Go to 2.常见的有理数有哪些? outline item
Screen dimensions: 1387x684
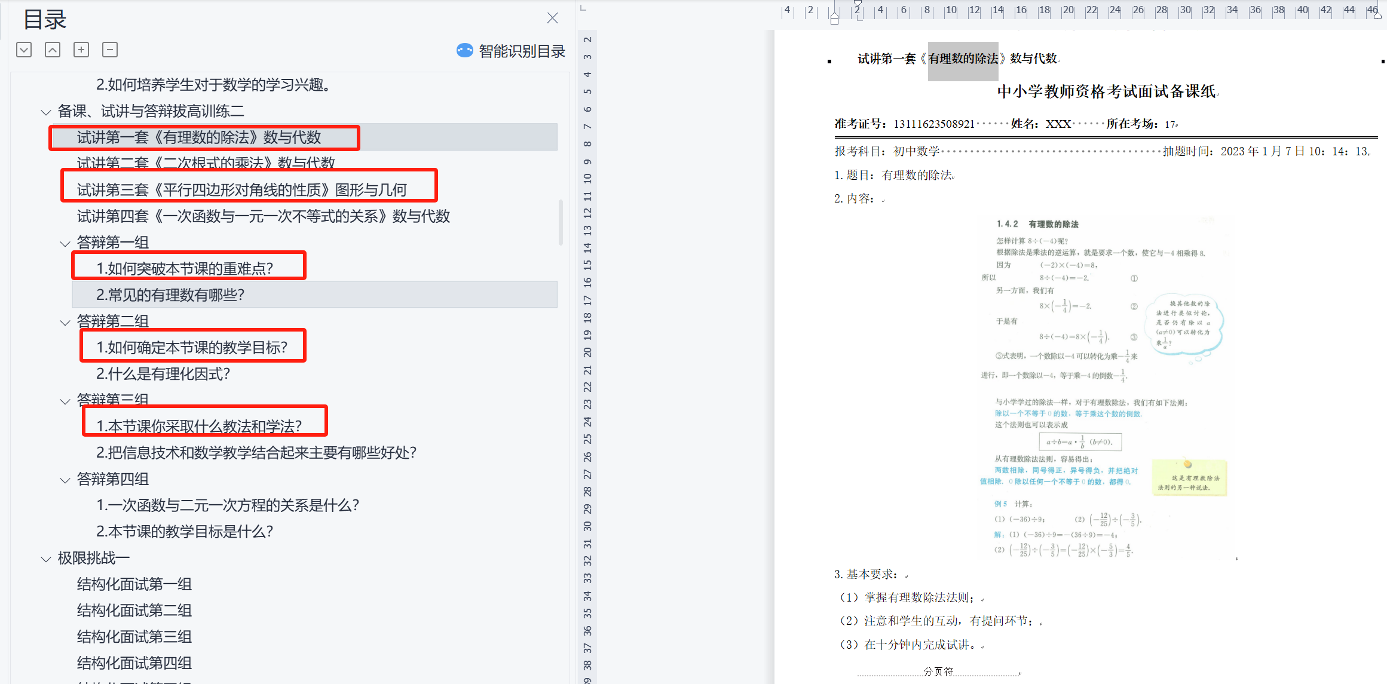tap(170, 295)
